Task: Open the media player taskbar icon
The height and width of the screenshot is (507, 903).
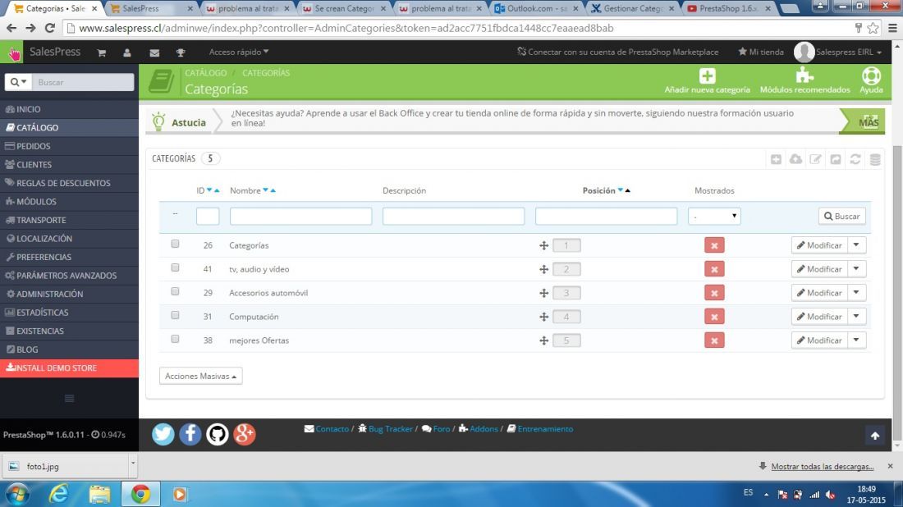Action: pyautogui.click(x=180, y=495)
